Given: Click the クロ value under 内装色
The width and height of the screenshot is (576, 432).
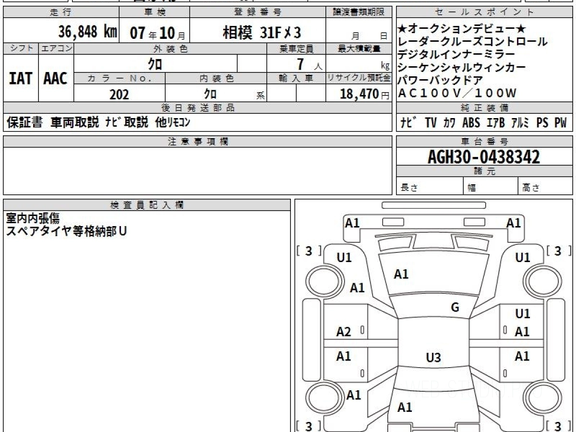Looking at the screenshot, I should [x=210, y=94].
